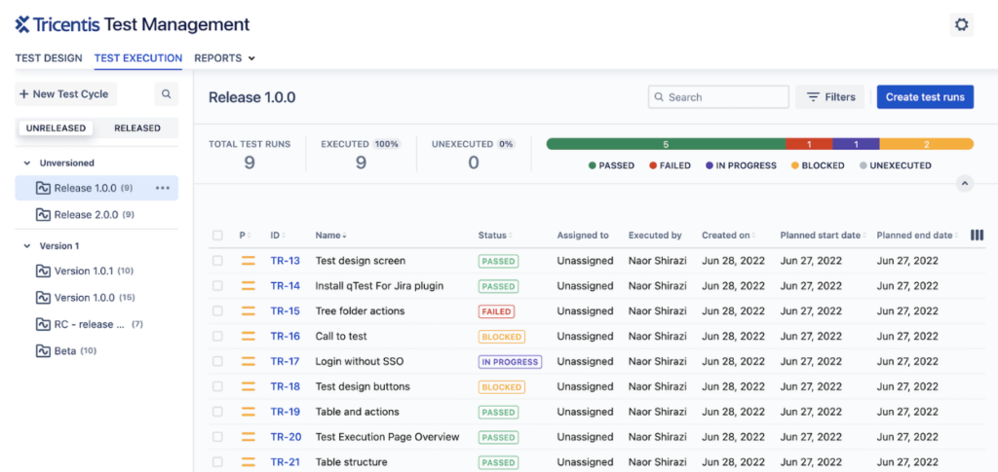Click the column chooser icon in the table header
This screenshot has width=998, height=472.
click(977, 236)
